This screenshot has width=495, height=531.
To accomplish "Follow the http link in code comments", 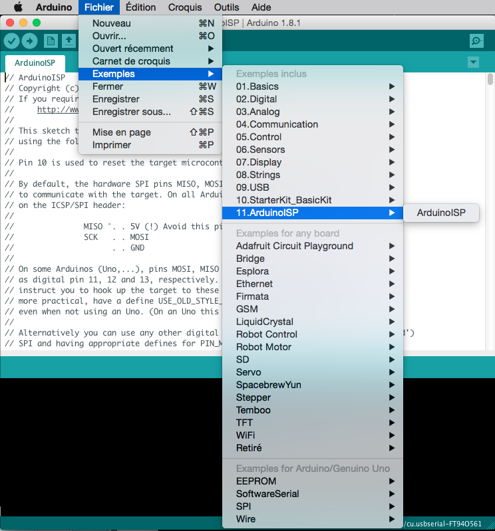I will click(58, 110).
